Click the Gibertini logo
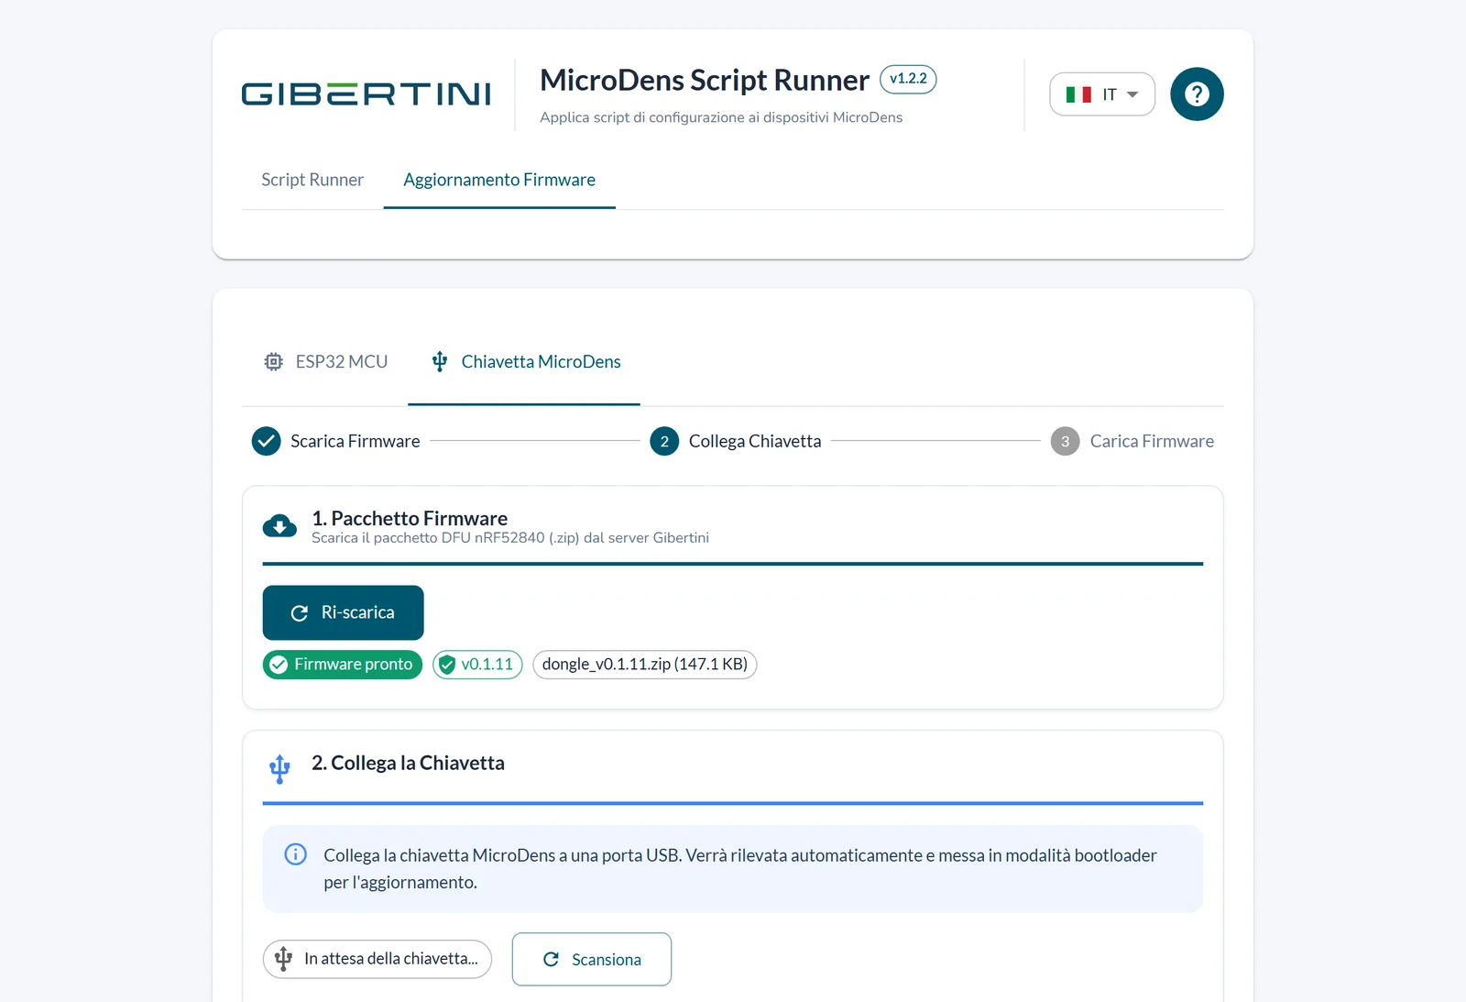Viewport: 1466px width, 1002px height. click(x=366, y=94)
